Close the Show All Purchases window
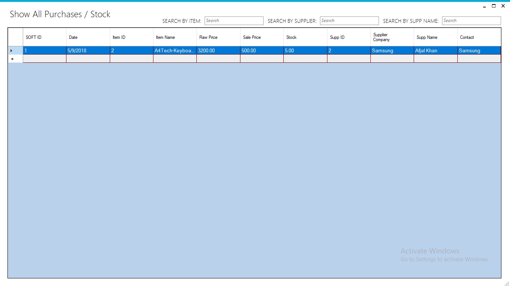Image resolution: width=510 pixels, height=287 pixels. click(503, 6)
